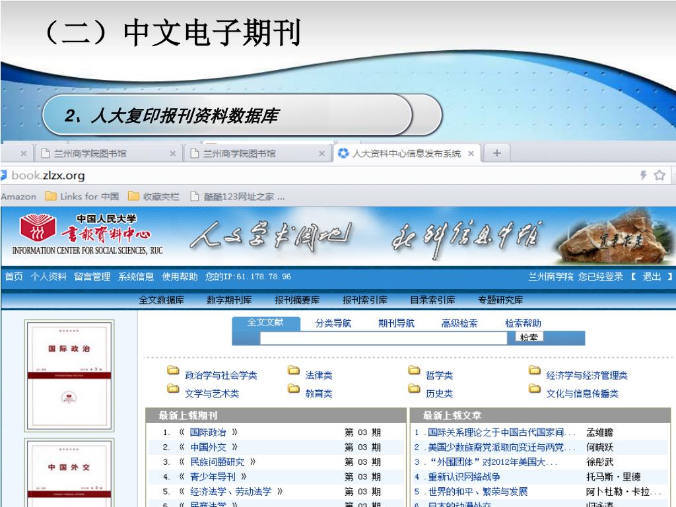Screen dimensions: 676x507
Task: Open article 世界的和平、繁荣与发展
Action: (x=478, y=491)
